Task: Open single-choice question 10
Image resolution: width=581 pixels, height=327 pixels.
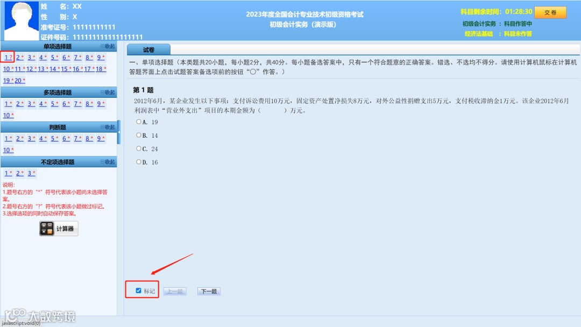Action: pos(8,69)
